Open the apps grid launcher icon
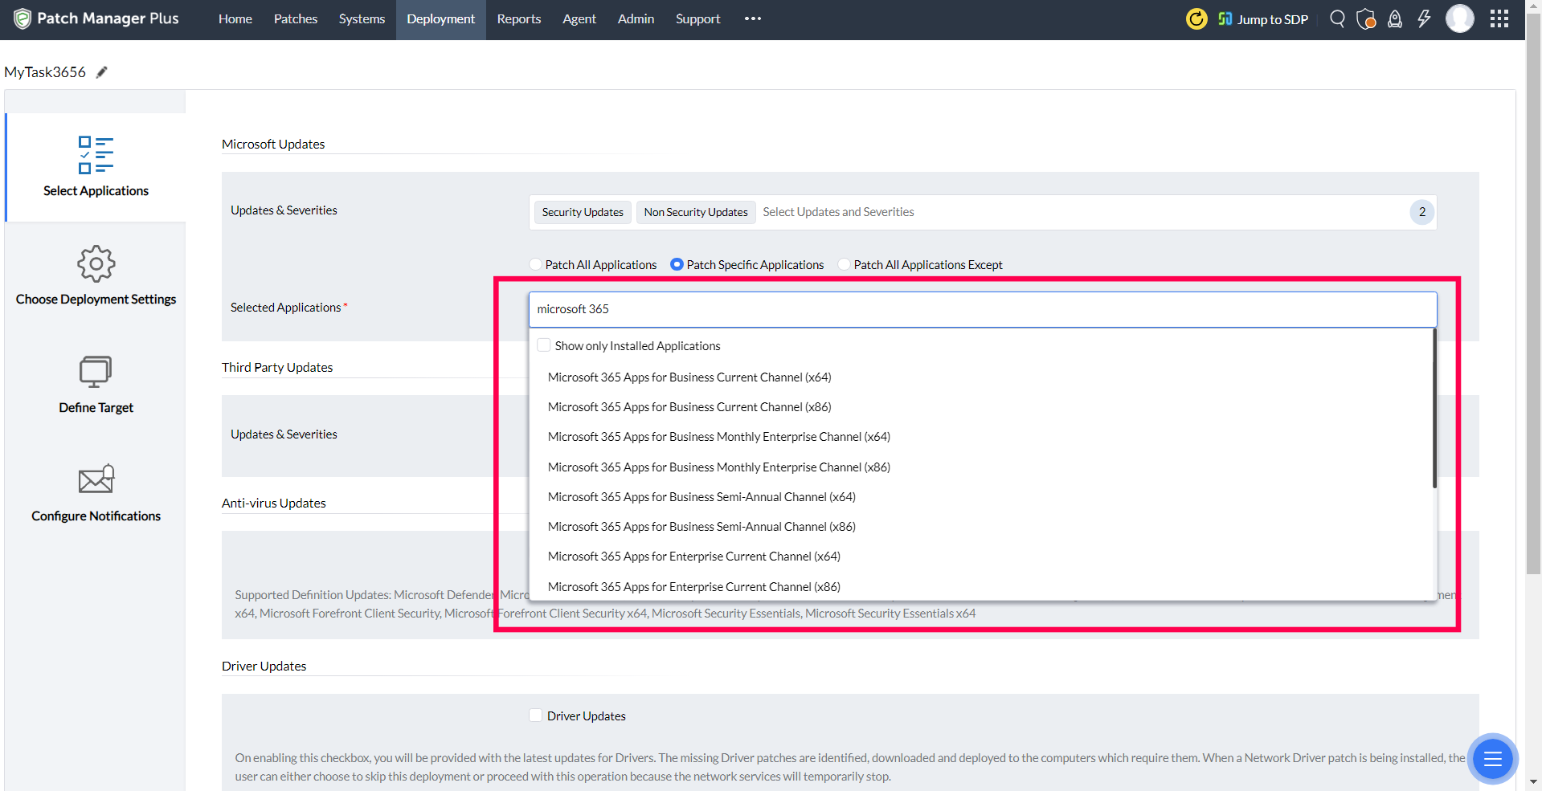The image size is (1542, 791). [1499, 18]
